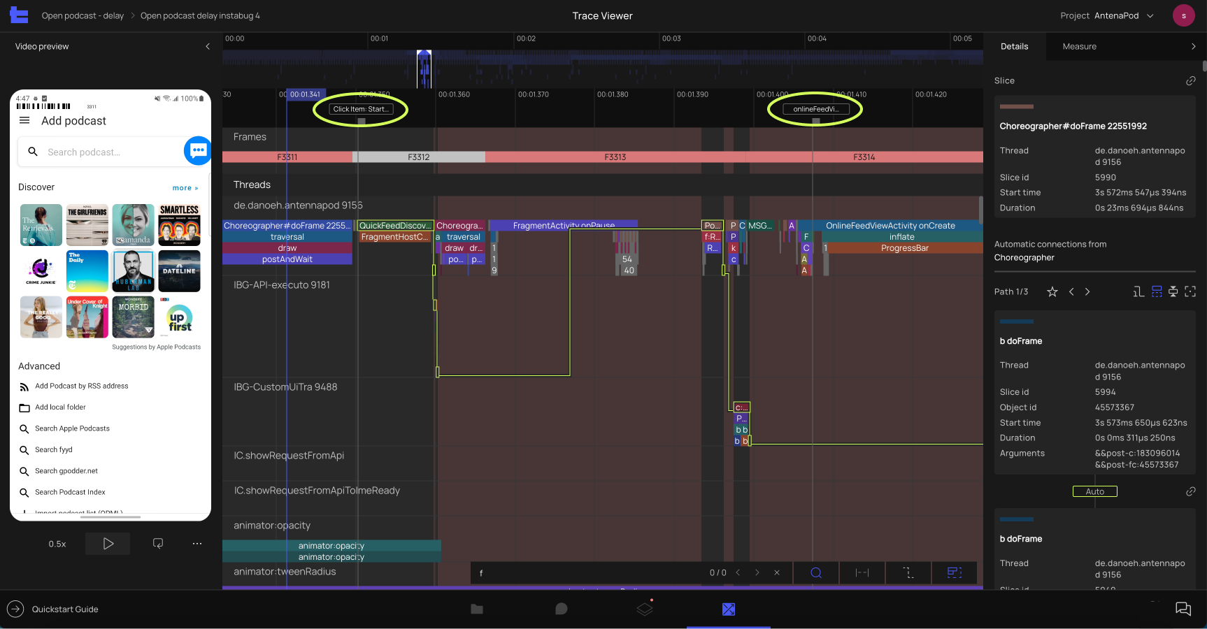This screenshot has height=629, width=1207.
Task: Toggle the dashed selection view in Path toolbar
Action: coord(1157,291)
